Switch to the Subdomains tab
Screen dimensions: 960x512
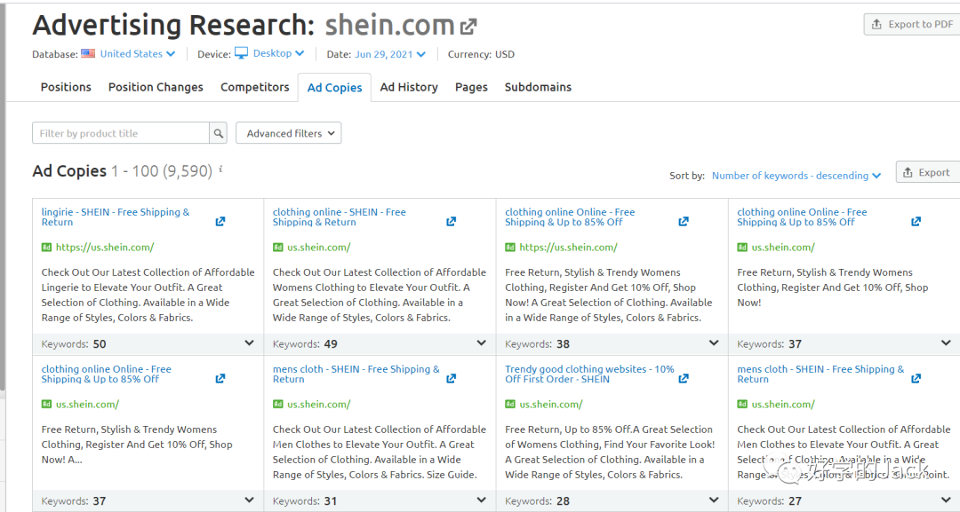[538, 87]
